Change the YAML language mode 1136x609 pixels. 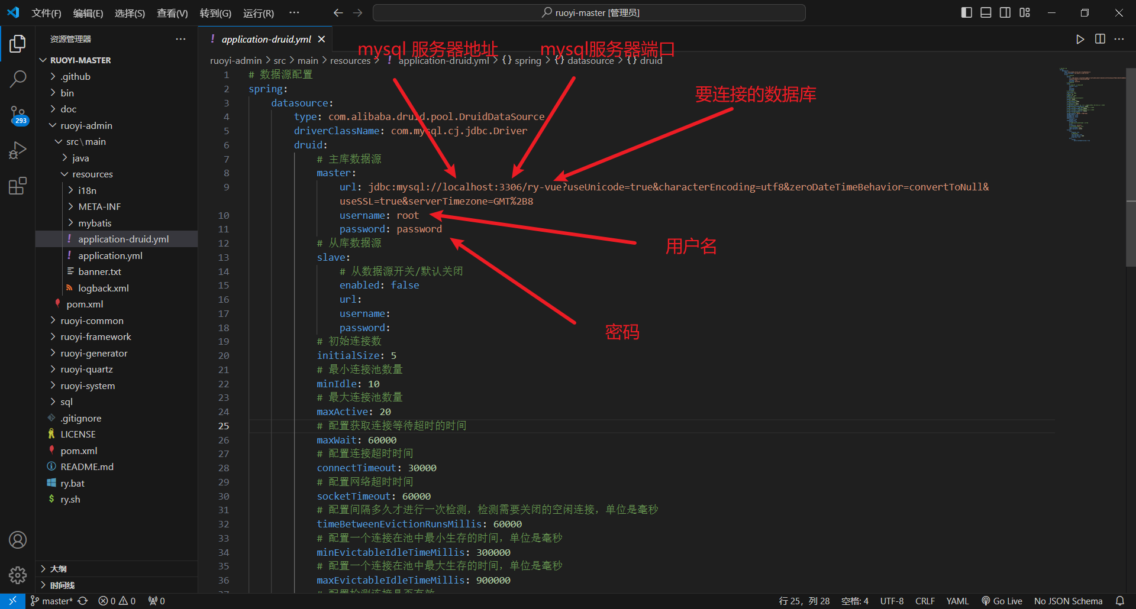click(957, 601)
